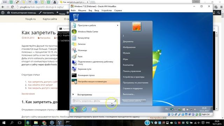Image resolution: width=224 pixels, height=126 pixels.
Task: Open Музыка from the Start menu
Action: (x=126, y=53)
